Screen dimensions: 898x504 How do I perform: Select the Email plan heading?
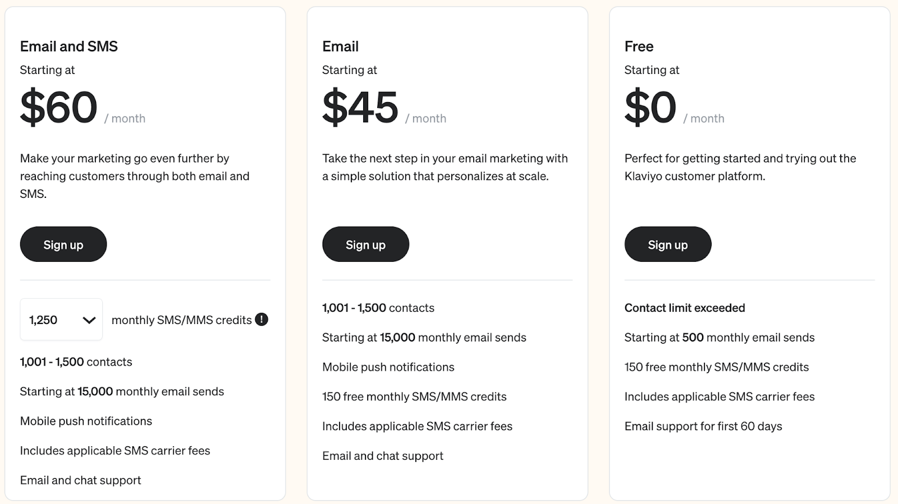[x=340, y=47]
